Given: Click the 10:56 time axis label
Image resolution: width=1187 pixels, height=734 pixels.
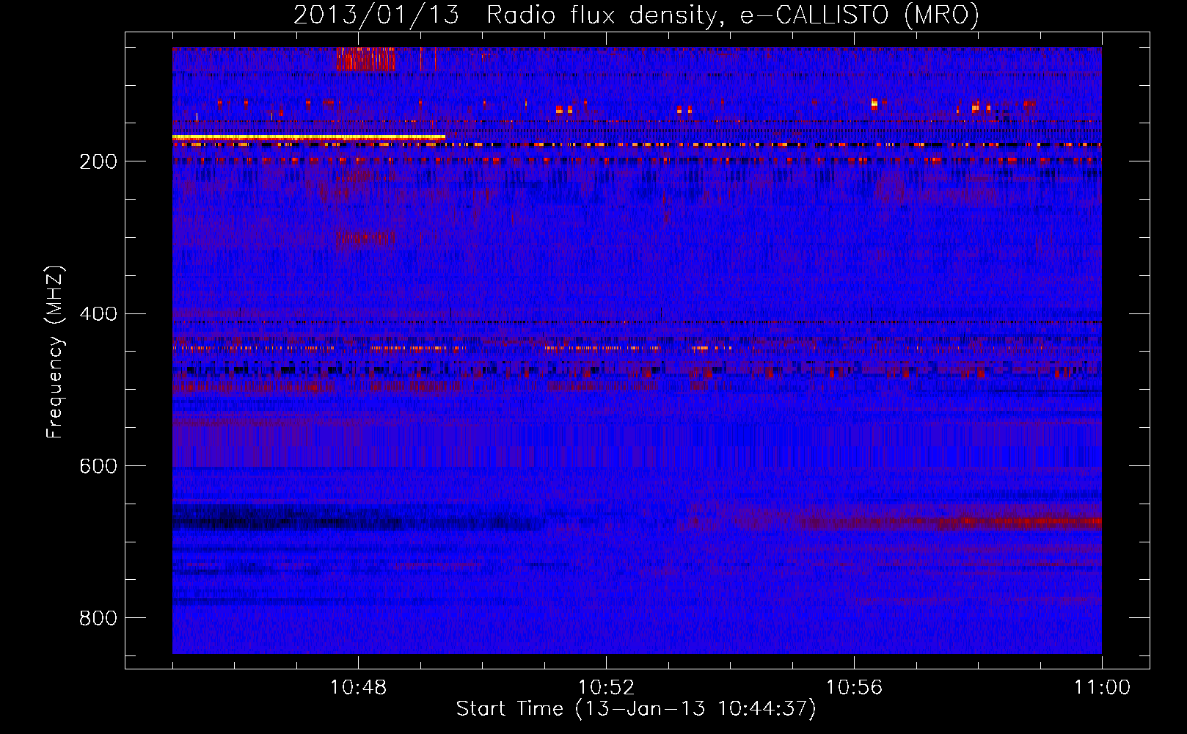Looking at the screenshot, I should (x=854, y=688).
